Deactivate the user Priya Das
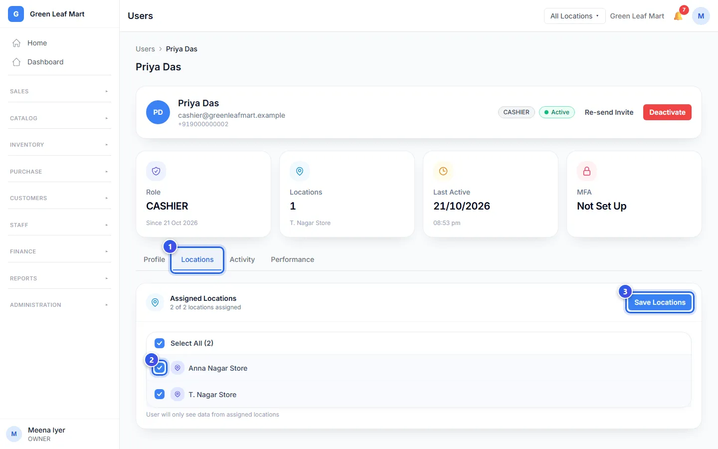 coord(667,112)
